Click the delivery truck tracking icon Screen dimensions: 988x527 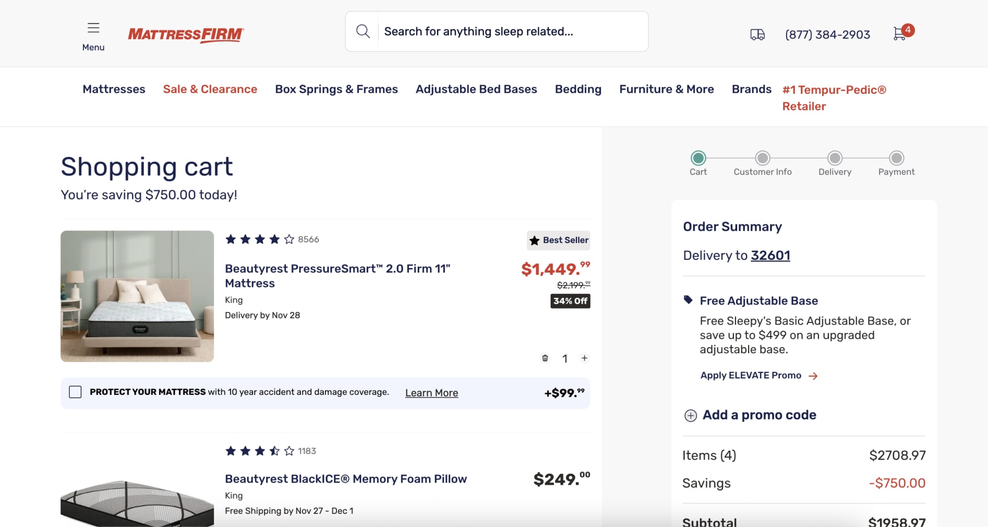point(756,34)
